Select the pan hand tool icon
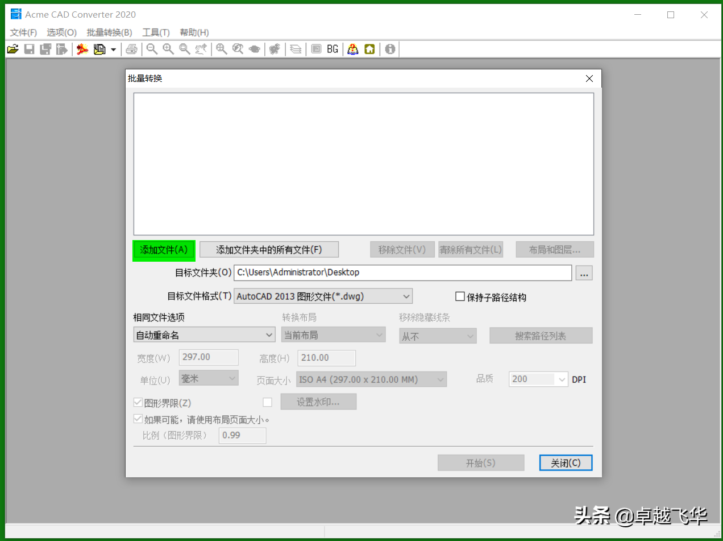723x541 pixels. (x=201, y=49)
